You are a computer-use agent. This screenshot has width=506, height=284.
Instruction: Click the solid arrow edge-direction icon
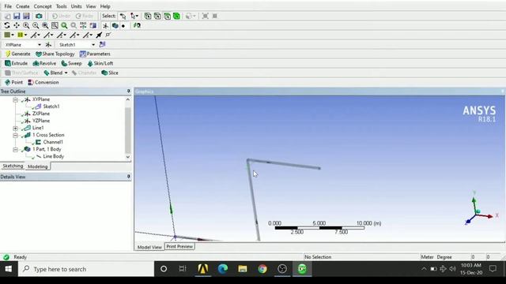click(x=99, y=35)
